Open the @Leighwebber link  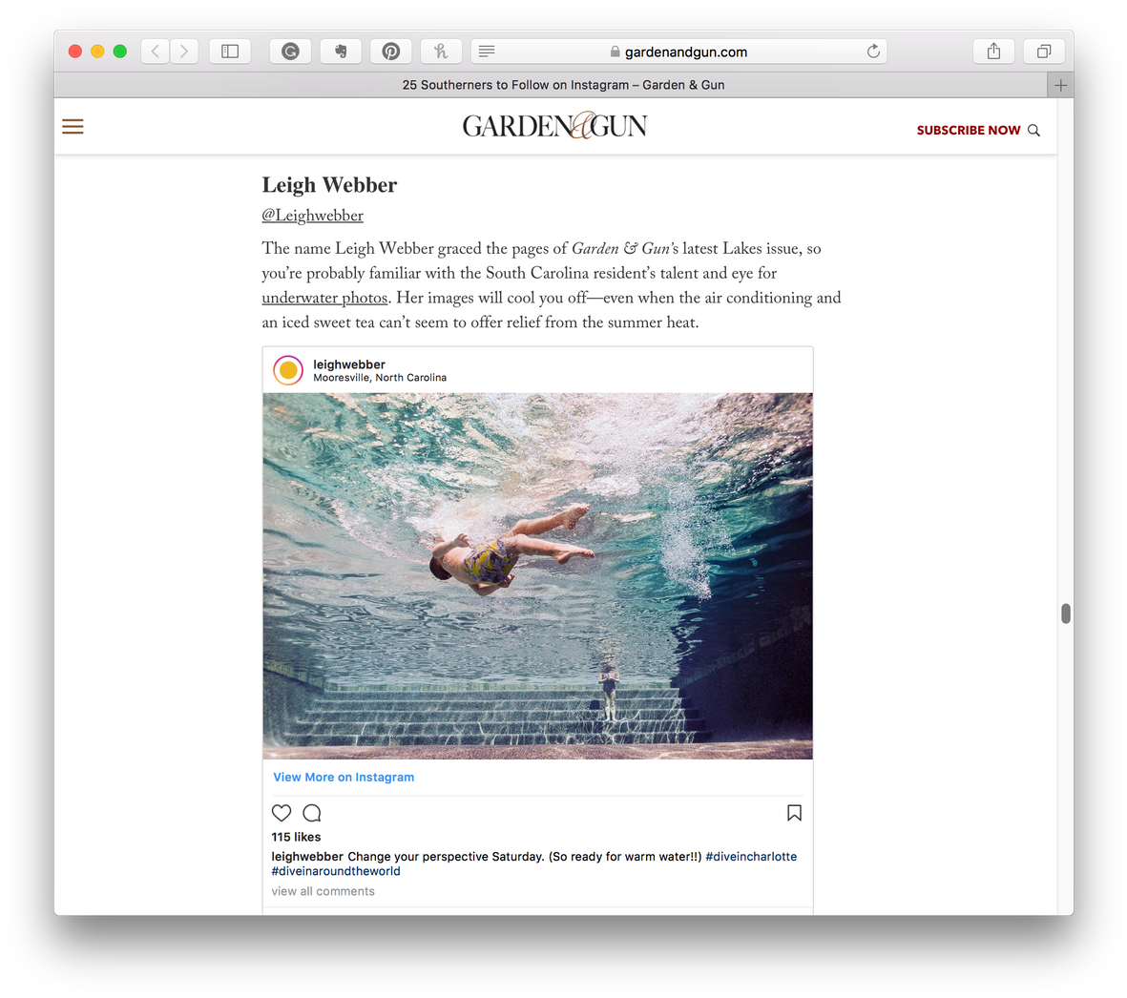click(312, 216)
